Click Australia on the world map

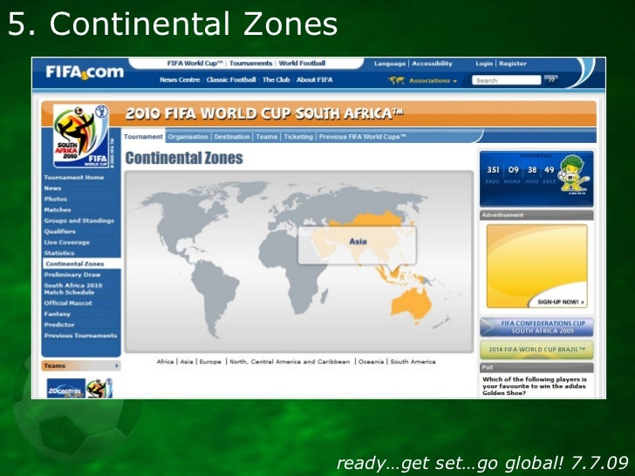(411, 305)
